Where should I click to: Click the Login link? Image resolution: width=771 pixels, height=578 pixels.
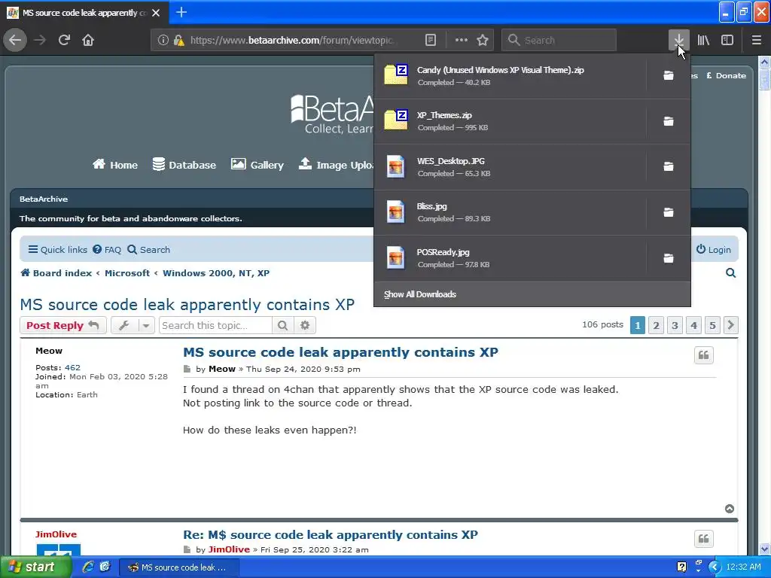[714, 250]
